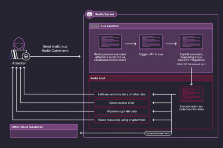223x148 pixels.
Task: Click the Redis Server title label
Action: click(105, 14)
